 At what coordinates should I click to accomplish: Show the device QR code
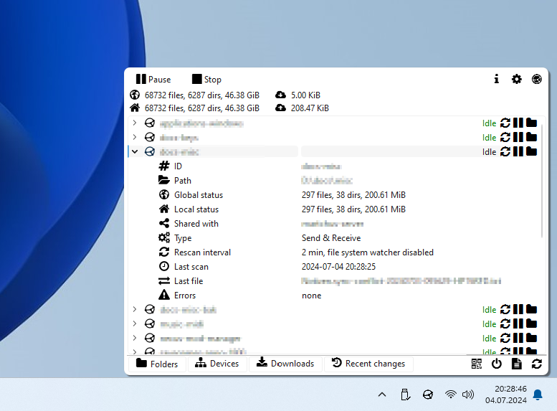click(x=477, y=364)
